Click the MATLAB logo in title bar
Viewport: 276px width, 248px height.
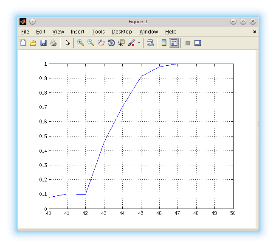pyautogui.click(x=23, y=22)
